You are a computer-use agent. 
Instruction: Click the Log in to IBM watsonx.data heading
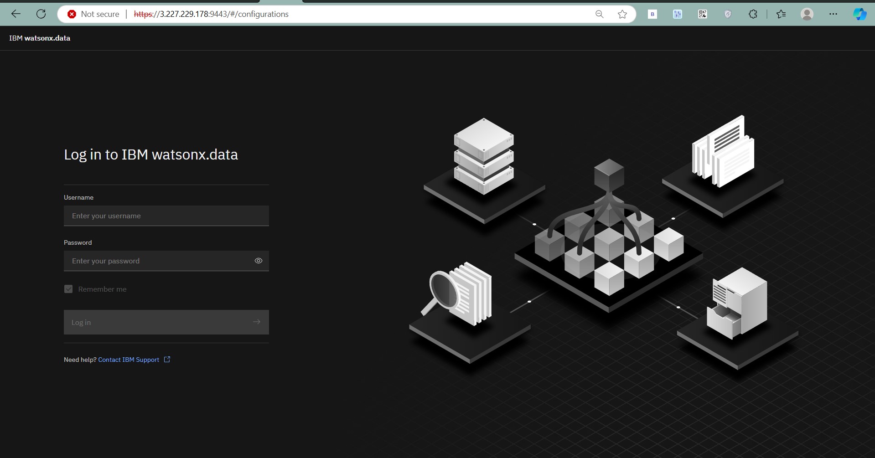pyautogui.click(x=151, y=154)
